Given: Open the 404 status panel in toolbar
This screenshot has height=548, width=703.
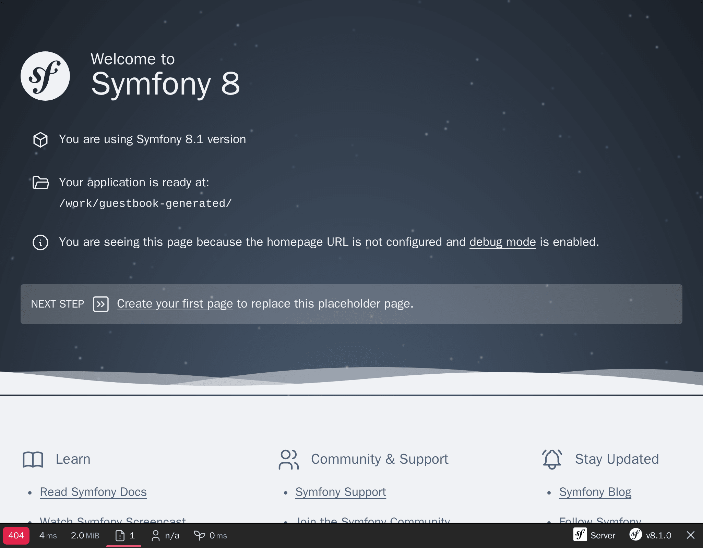Looking at the screenshot, I should tap(16, 535).
